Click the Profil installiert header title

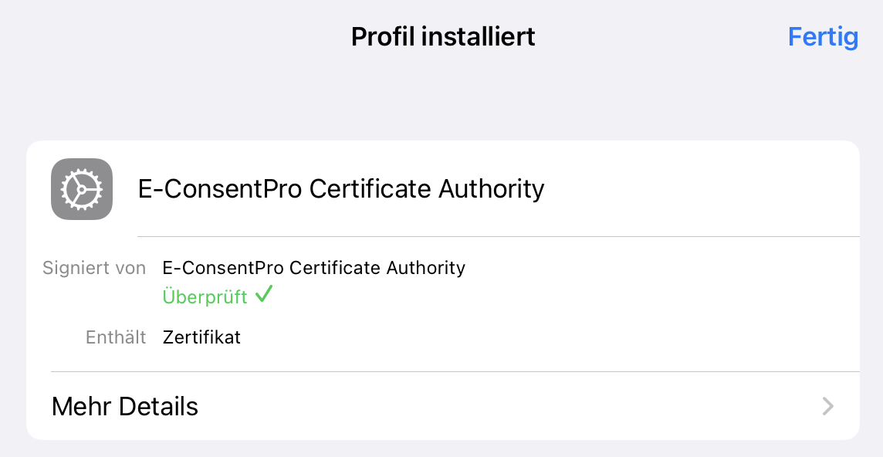443,36
